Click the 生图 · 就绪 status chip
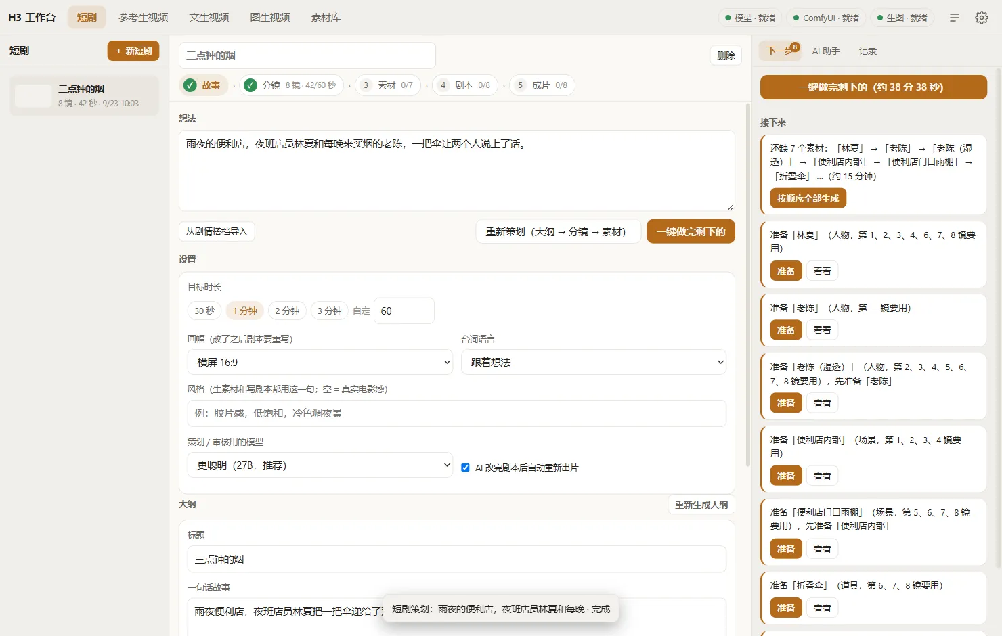The width and height of the screenshot is (1002, 636). pyautogui.click(x=902, y=18)
